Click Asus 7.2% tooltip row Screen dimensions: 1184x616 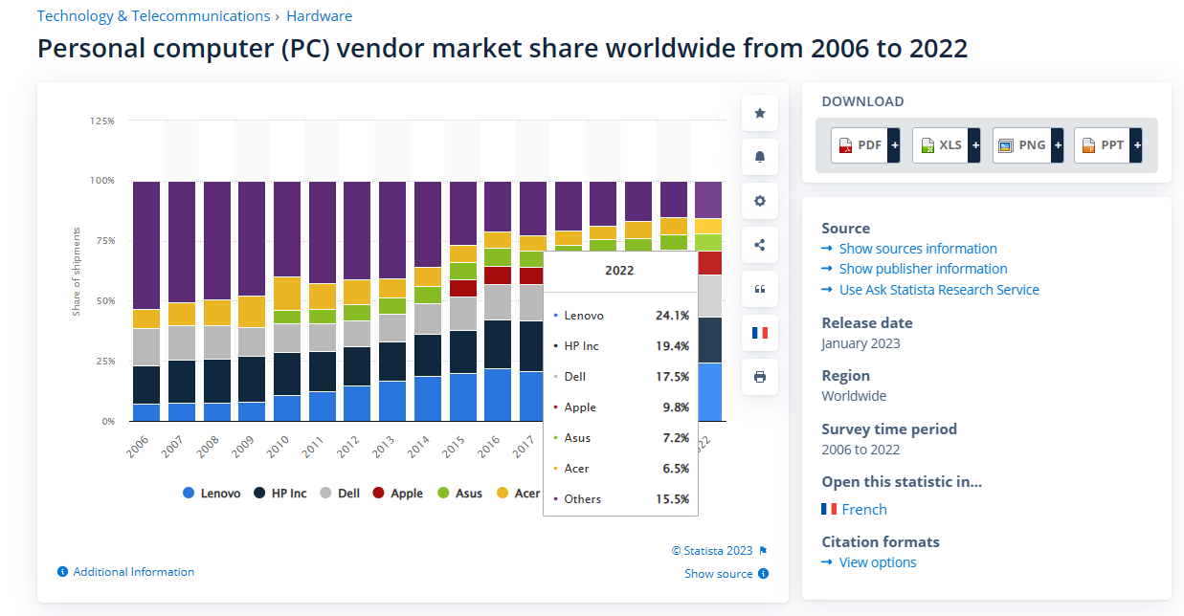[621, 438]
